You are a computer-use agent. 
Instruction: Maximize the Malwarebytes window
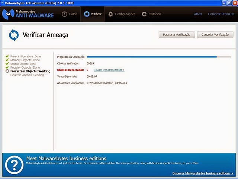(x=229, y=3)
